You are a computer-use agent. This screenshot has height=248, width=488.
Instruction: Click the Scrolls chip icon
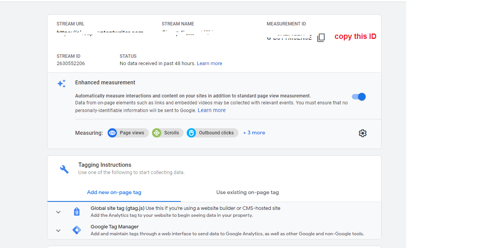(x=157, y=133)
